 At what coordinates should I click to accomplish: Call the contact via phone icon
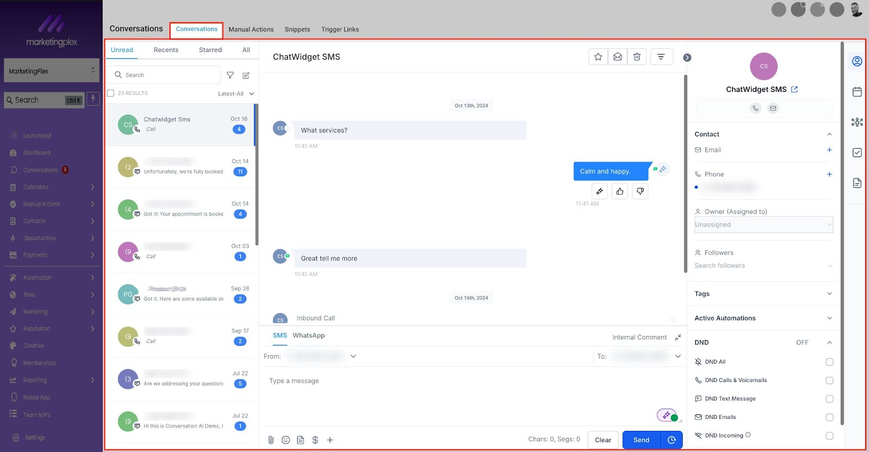[x=755, y=108]
